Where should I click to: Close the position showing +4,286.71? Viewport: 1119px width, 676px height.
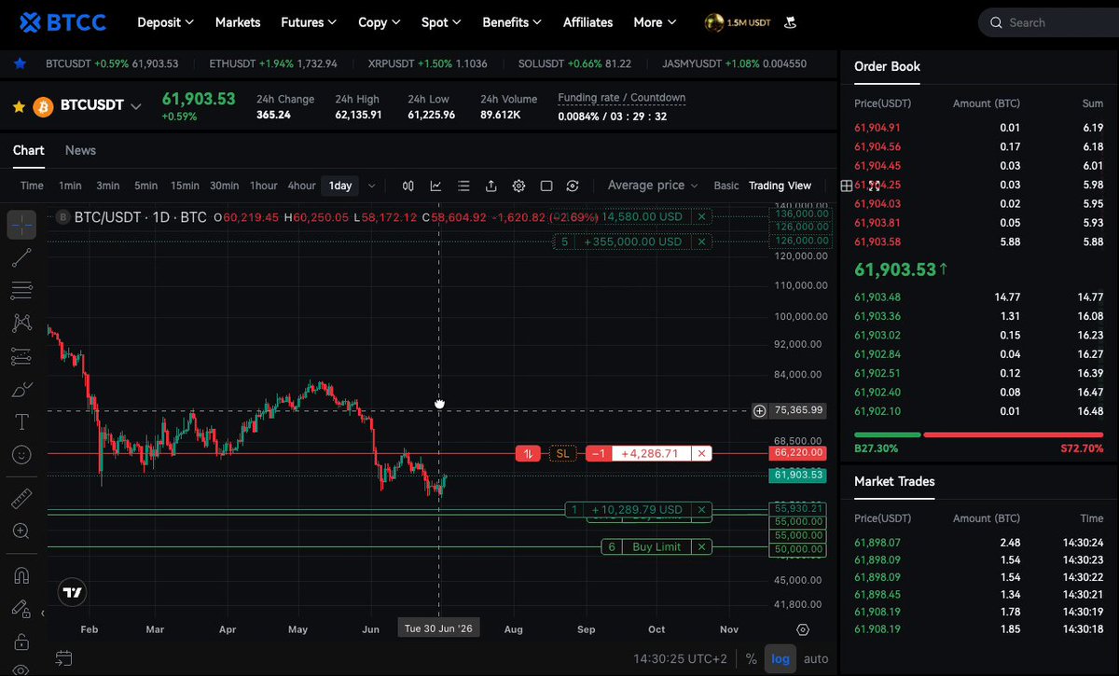point(702,454)
